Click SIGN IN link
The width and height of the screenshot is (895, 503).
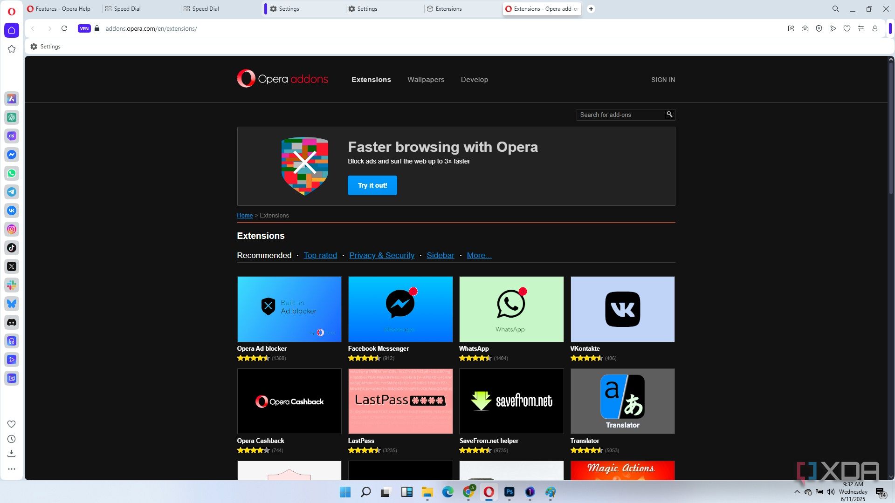click(x=663, y=80)
